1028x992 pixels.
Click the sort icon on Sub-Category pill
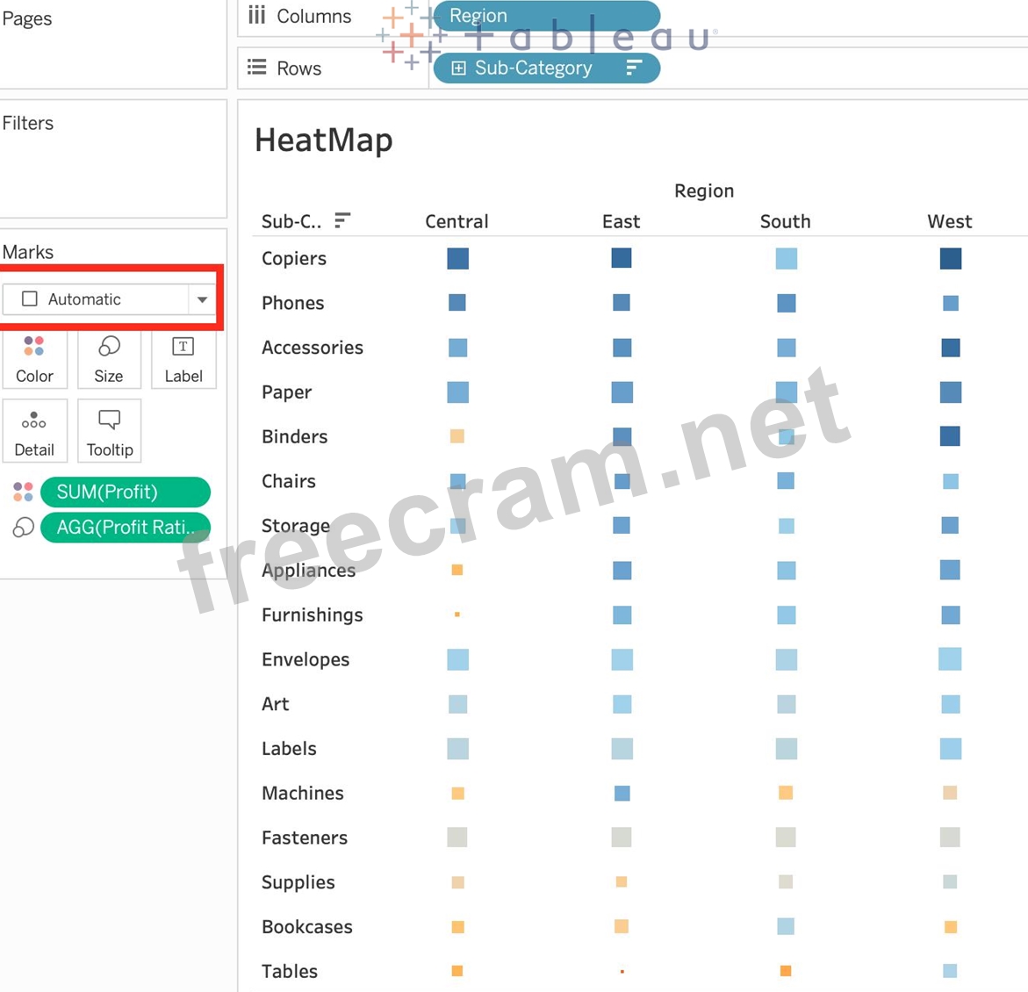pyautogui.click(x=634, y=68)
